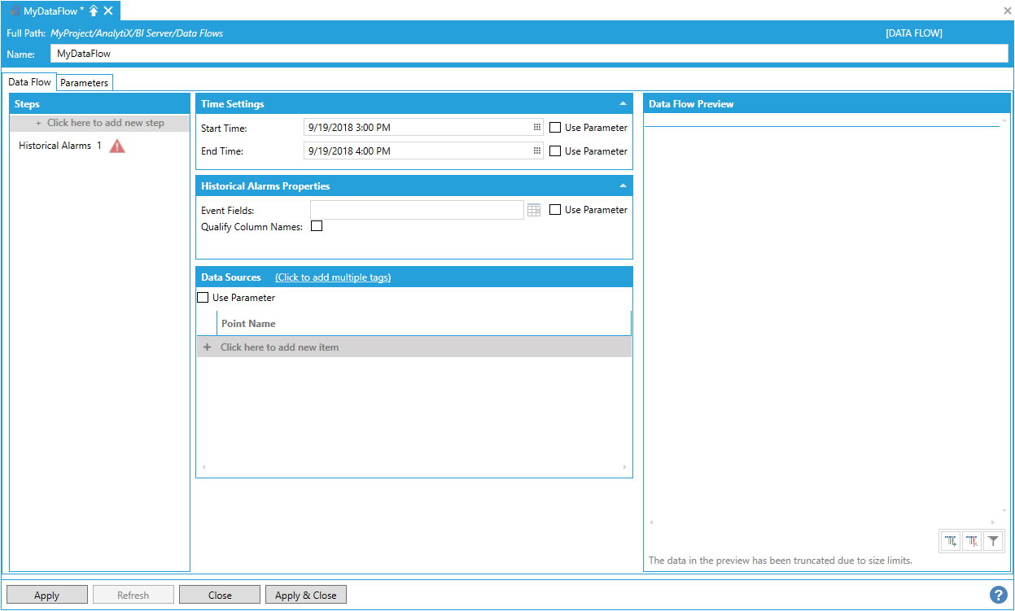Click the funnel filter icon in preview
The width and height of the screenshot is (1015, 611).
pyautogui.click(x=993, y=541)
